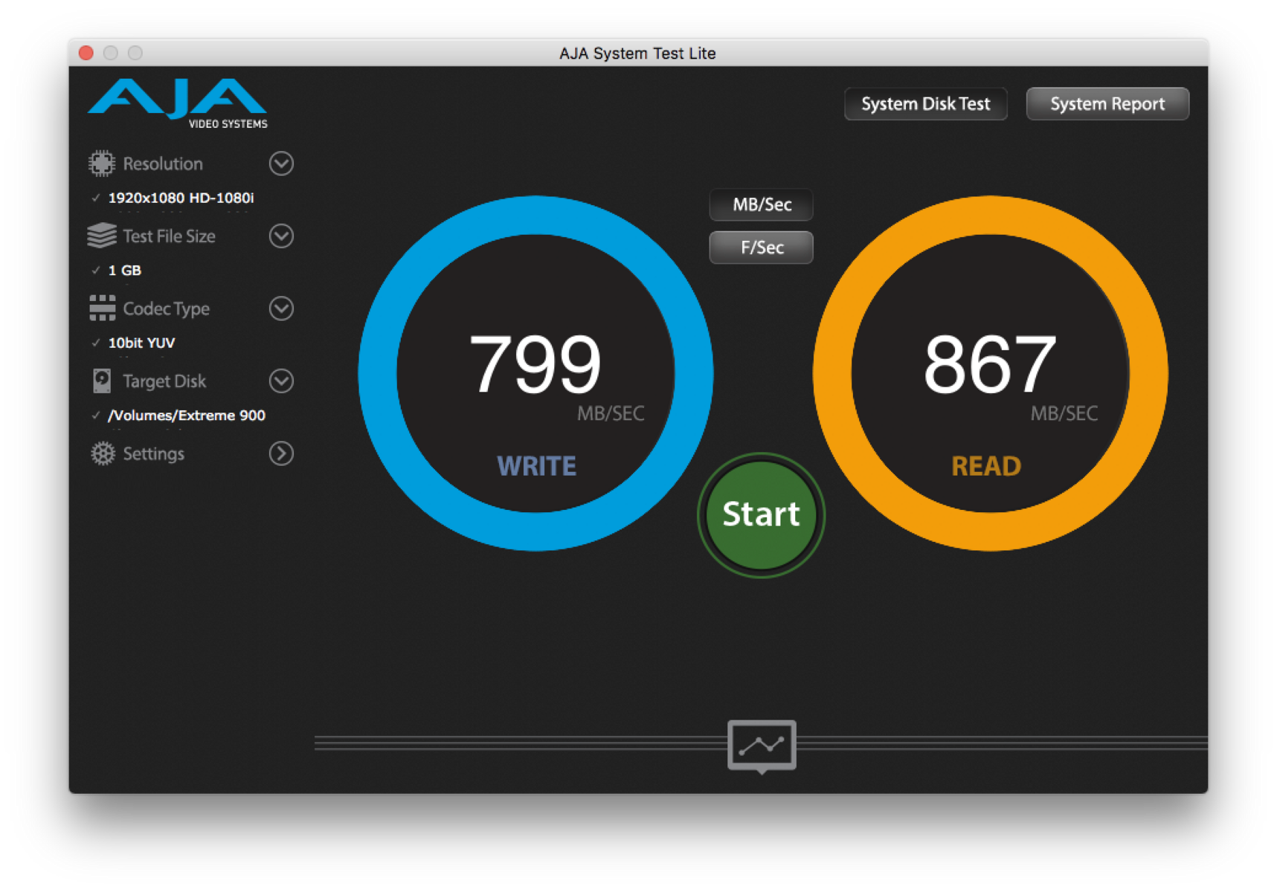Image resolution: width=1277 pixels, height=892 pixels.
Task: Click the 867 read speed value
Action: (990, 364)
